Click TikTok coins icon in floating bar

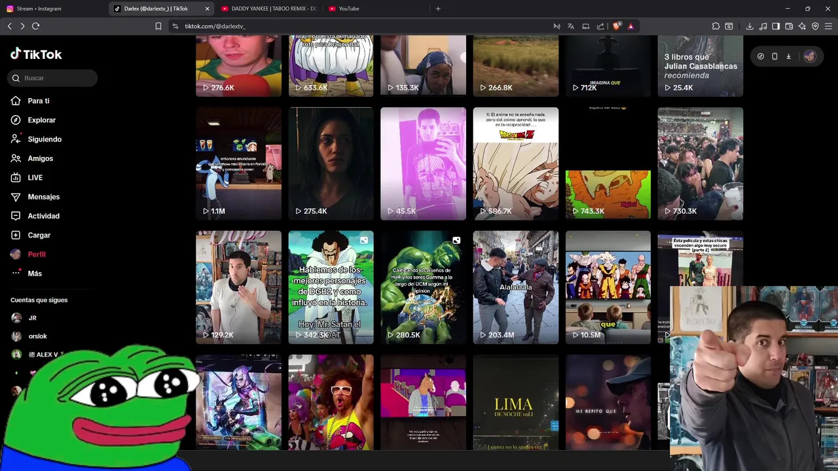point(760,56)
